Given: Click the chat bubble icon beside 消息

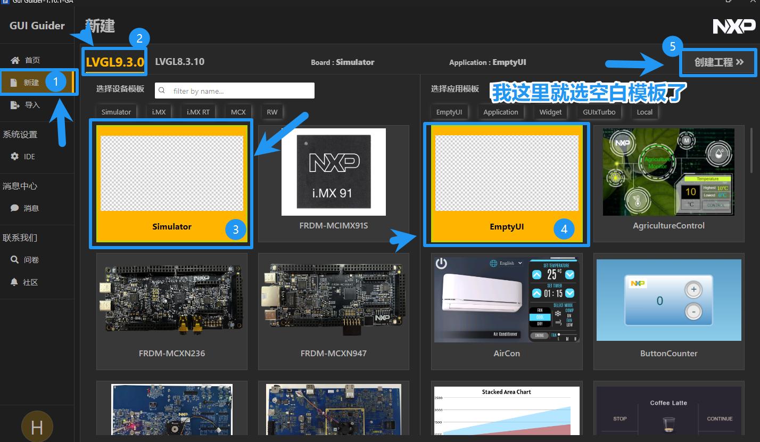Looking at the screenshot, I should (x=15, y=208).
